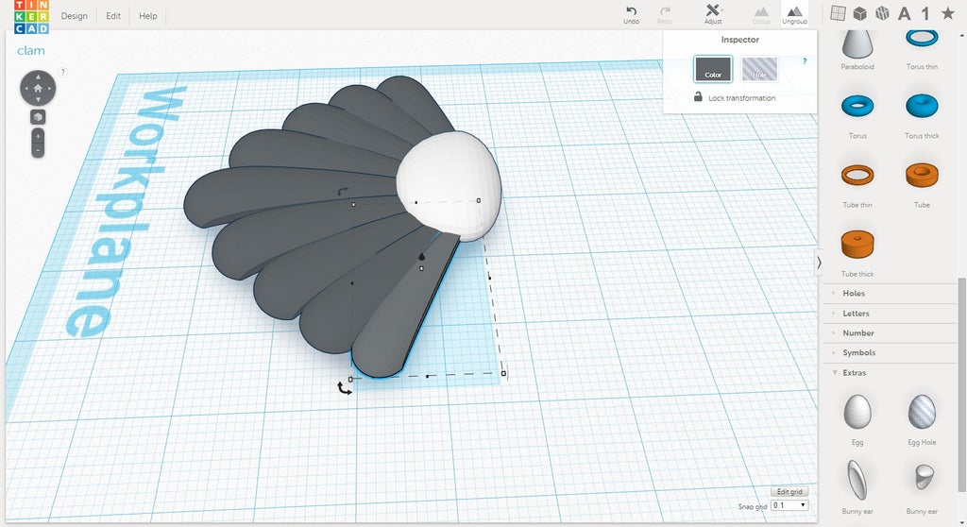
Task: Click the Group icon
Action: tap(762, 15)
